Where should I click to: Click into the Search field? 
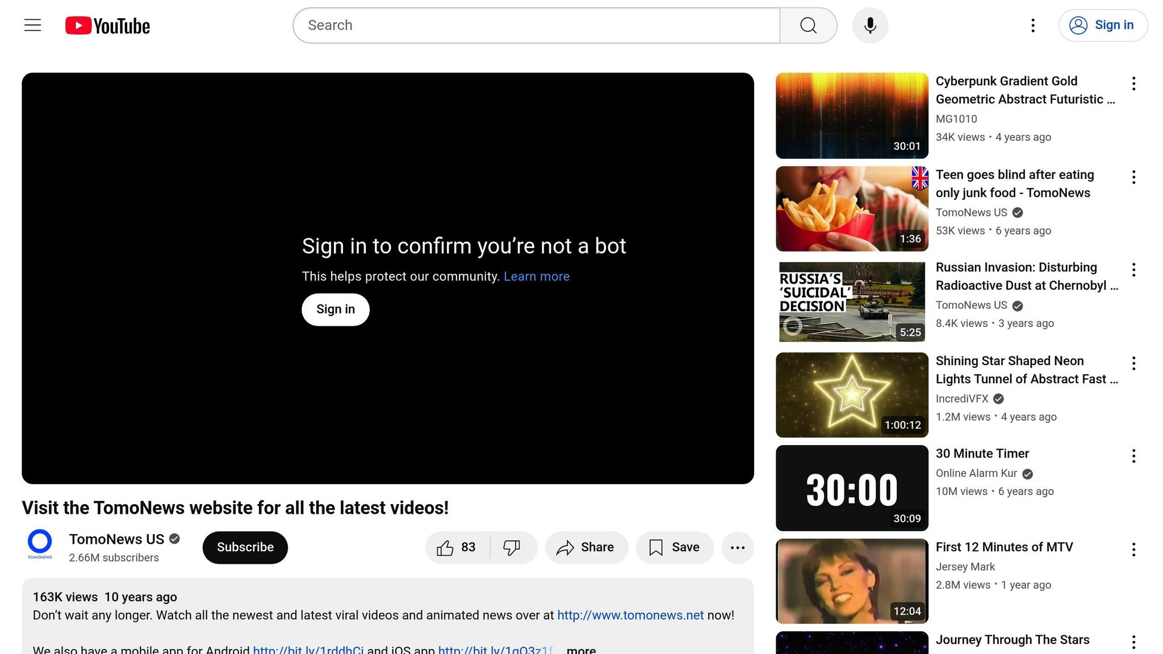536,26
